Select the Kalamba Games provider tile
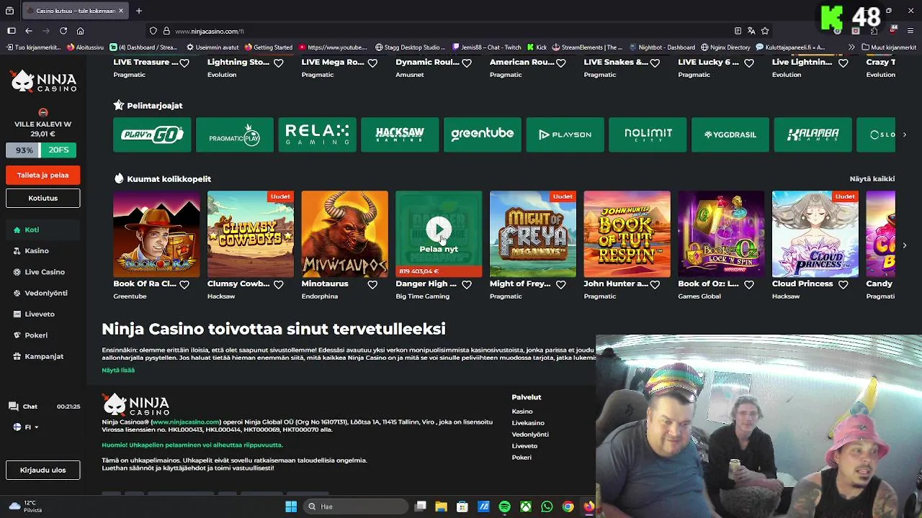 click(x=813, y=135)
